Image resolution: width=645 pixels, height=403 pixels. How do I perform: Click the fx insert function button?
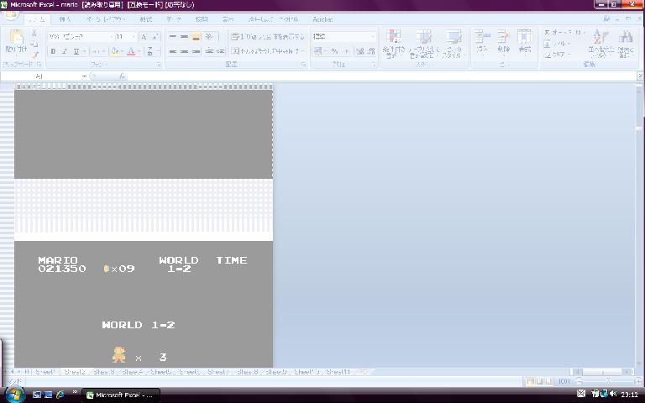(122, 76)
